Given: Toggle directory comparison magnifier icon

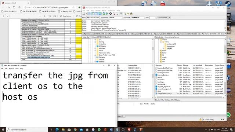Looking at the screenshot, I should [x=125, y=14].
